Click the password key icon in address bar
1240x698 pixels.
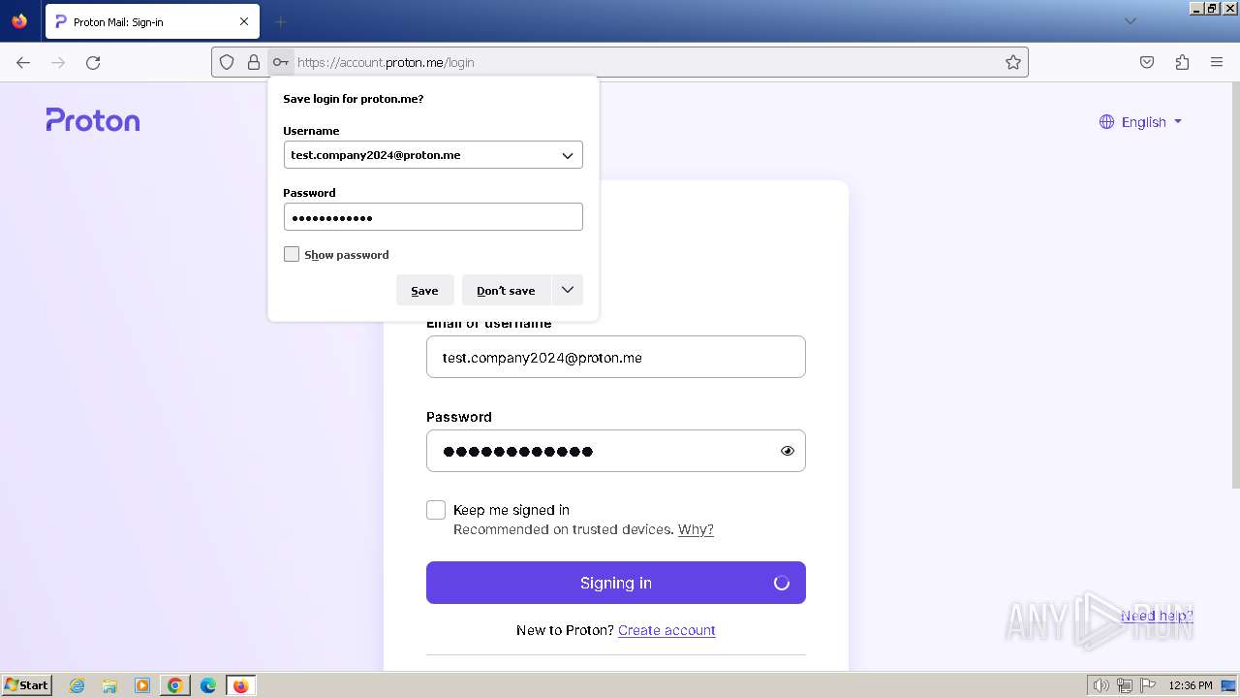click(x=280, y=62)
